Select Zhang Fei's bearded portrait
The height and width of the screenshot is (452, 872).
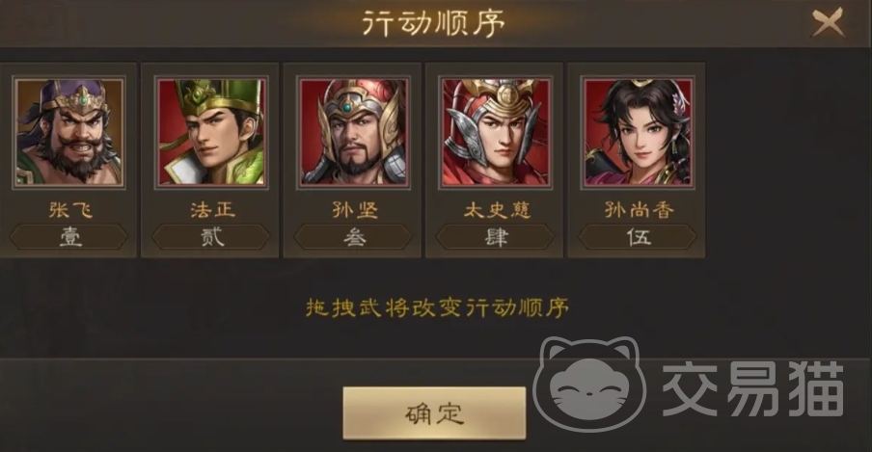point(68,132)
